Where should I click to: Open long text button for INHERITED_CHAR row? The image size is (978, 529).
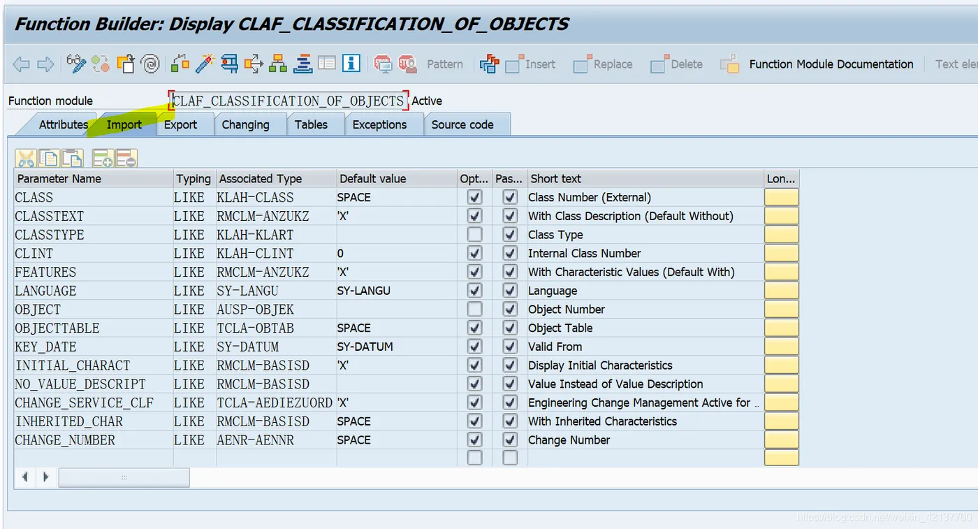782,421
